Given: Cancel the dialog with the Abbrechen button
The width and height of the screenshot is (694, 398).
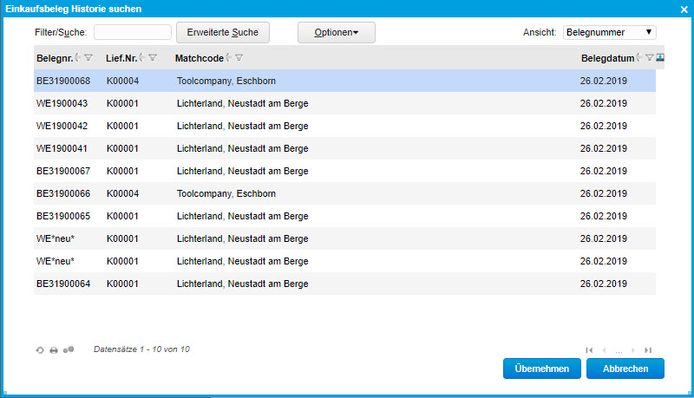Looking at the screenshot, I should 625,369.
